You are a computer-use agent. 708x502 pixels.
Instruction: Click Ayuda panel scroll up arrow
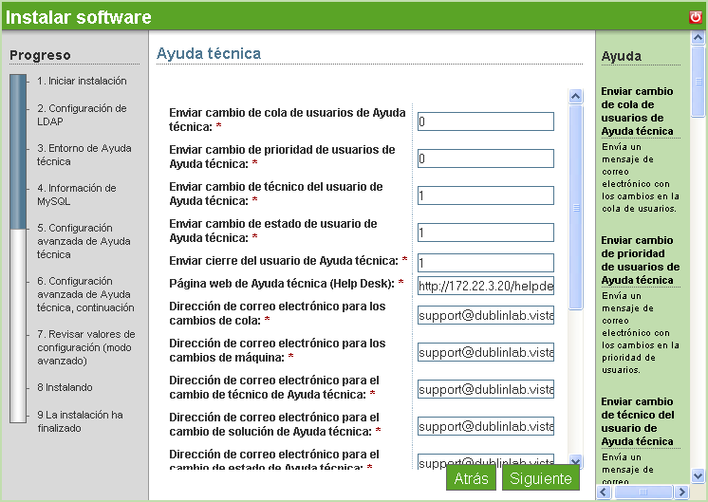(698, 37)
